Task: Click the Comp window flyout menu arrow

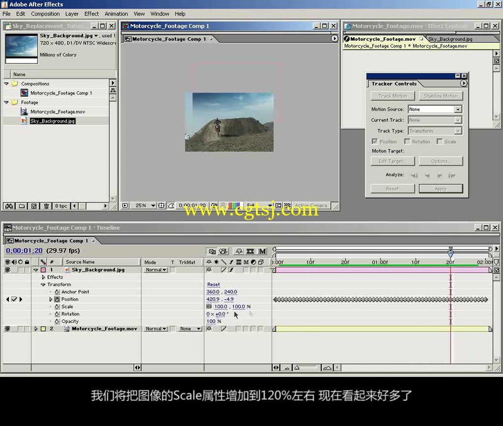Action: pyautogui.click(x=334, y=38)
